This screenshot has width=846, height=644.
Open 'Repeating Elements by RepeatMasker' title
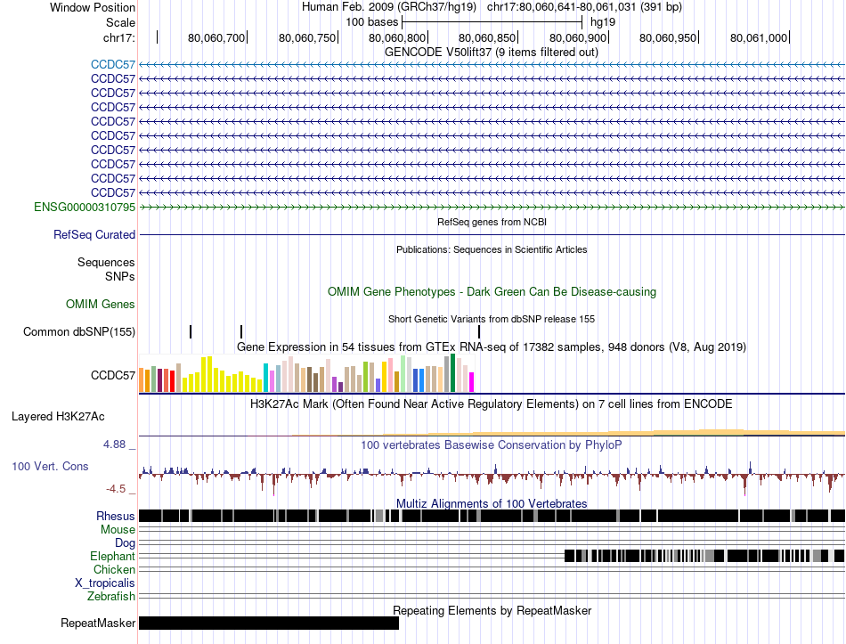[x=492, y=610]
